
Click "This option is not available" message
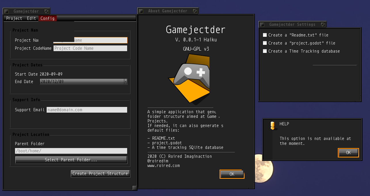coord(315,141)
